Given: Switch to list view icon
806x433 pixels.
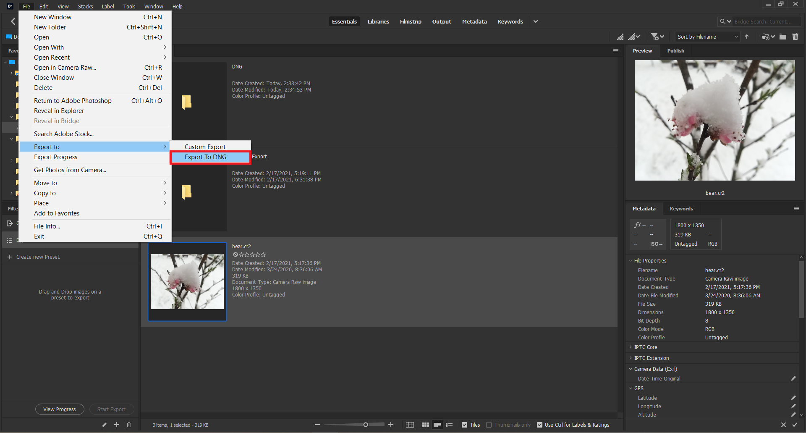Looking at the screenshot, I should click(x=449, y=425).
